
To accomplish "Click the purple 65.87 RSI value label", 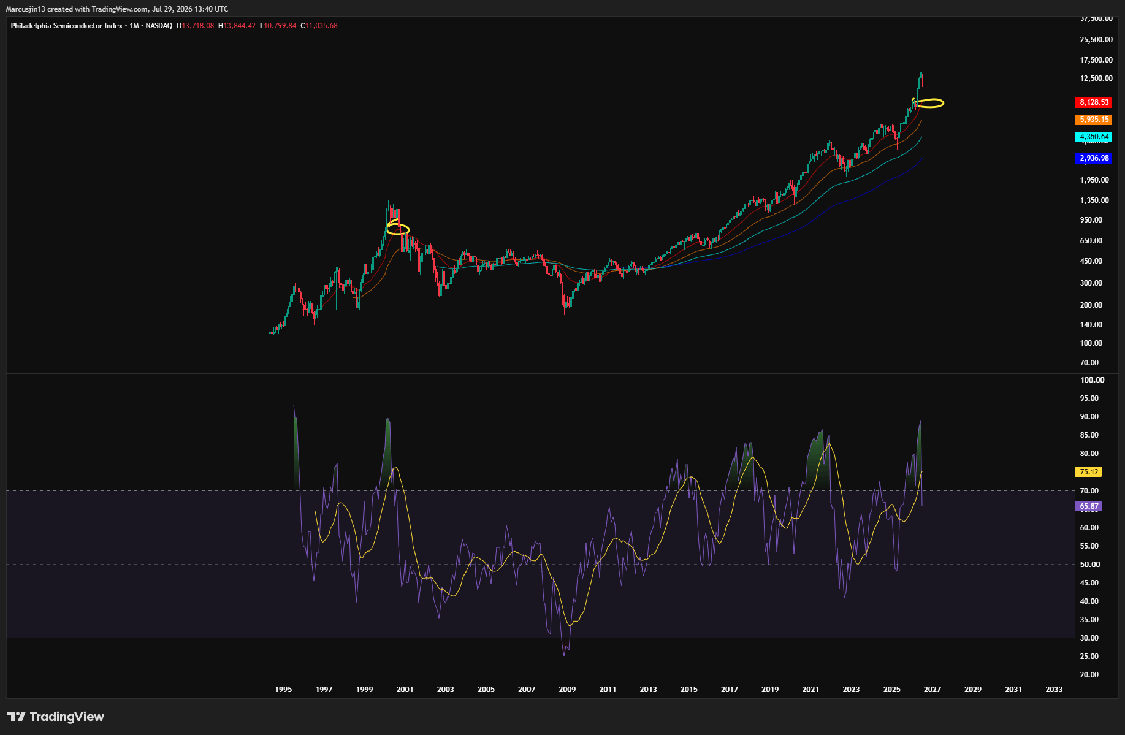I will [x=1089, y=506].
